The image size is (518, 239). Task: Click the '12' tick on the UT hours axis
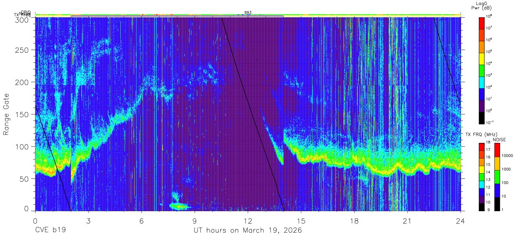248,221
